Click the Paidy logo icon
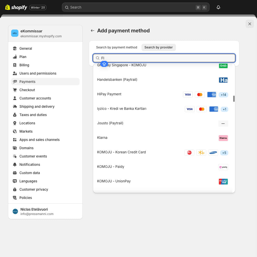Screen dimensions: 257x257 point(223,167)
